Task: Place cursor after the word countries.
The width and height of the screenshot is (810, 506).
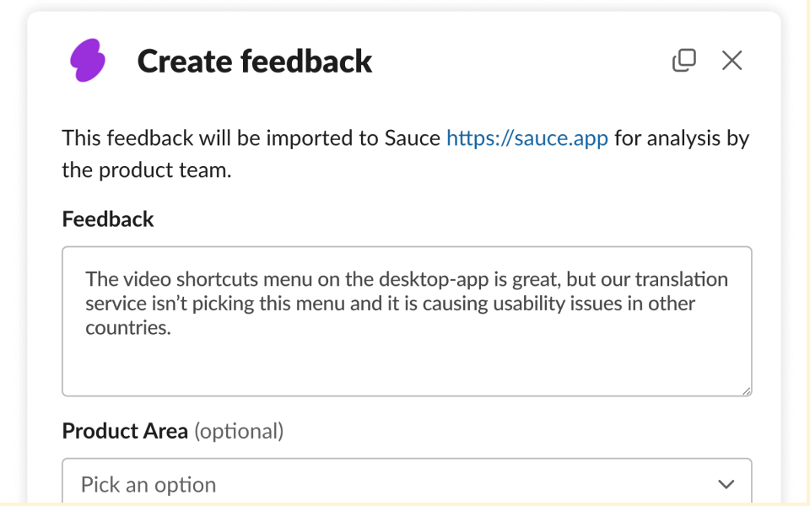Action: coord(172,328)
